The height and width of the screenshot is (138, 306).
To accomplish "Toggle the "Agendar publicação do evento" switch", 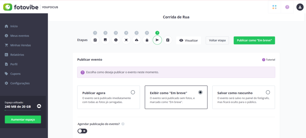I will coord(82,131).
